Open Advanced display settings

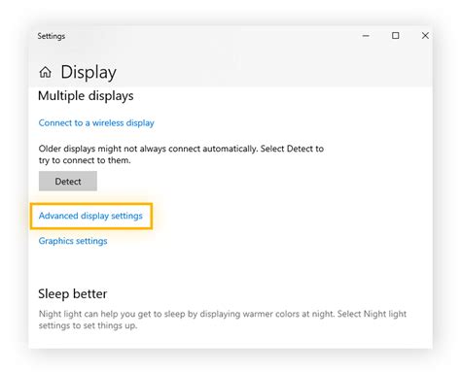click(x=90, y=216)
